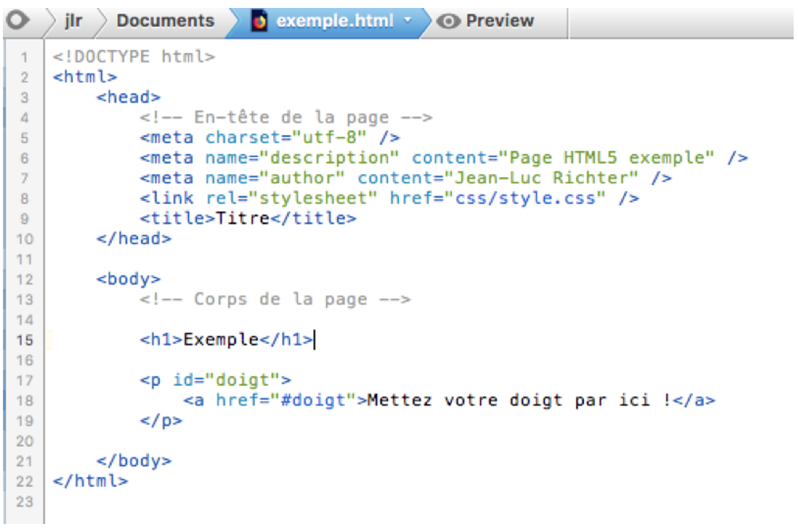Click the Firefox file icon beside exemple.html
The width and height of the screenshot is (798, 529).
click(259, 21)
